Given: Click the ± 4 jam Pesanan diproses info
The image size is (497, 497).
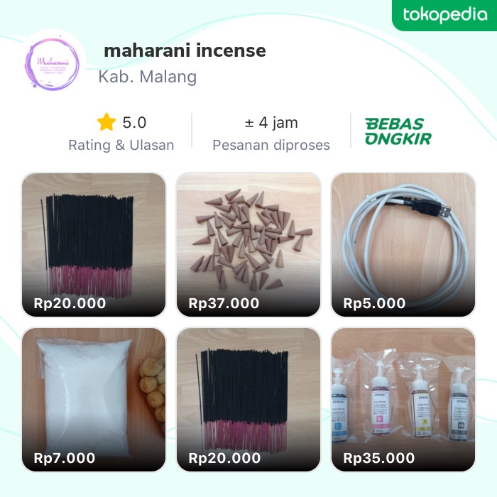Looking at the screenshot, I should pos(271,133).
